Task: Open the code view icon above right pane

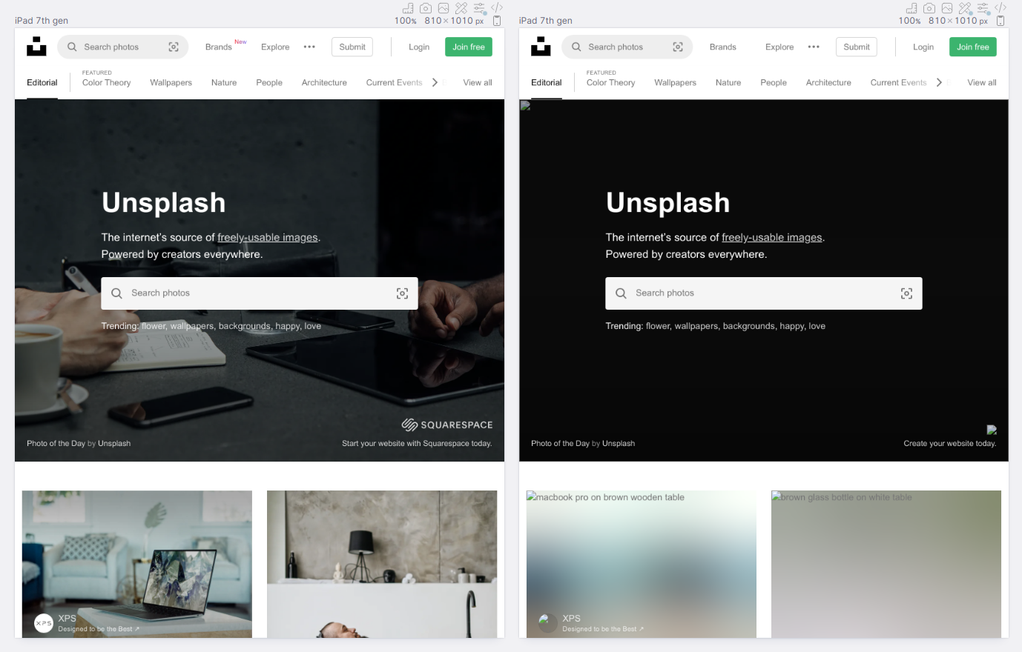Action: pyautogui.click(x=1000, y=8)
